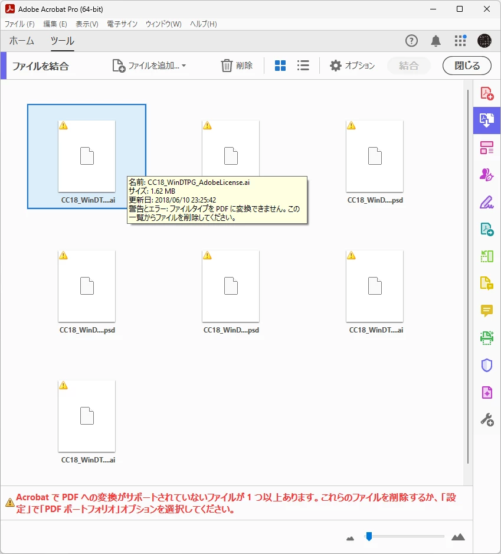Switch to list view
Image resolution: width=501 pixels, height=554 pixels.
tap(303, 66)
